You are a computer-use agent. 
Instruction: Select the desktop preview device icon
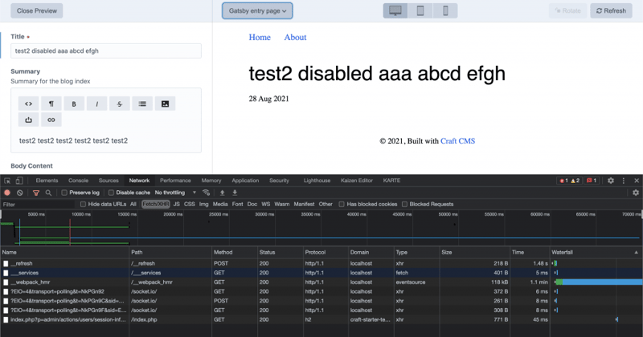click(395, 11)
